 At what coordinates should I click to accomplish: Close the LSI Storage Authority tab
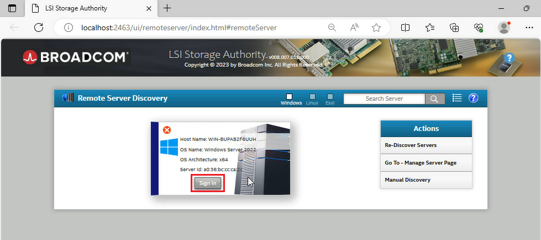pos(149,9)
